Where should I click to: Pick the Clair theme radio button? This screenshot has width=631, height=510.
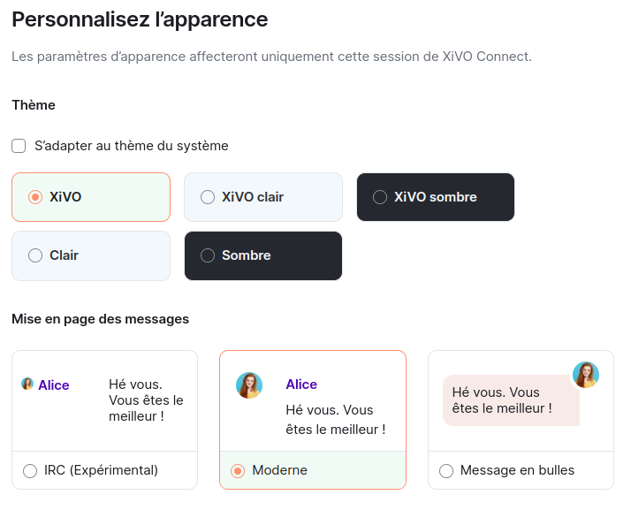pyautogui.click(x=35, y=255)
